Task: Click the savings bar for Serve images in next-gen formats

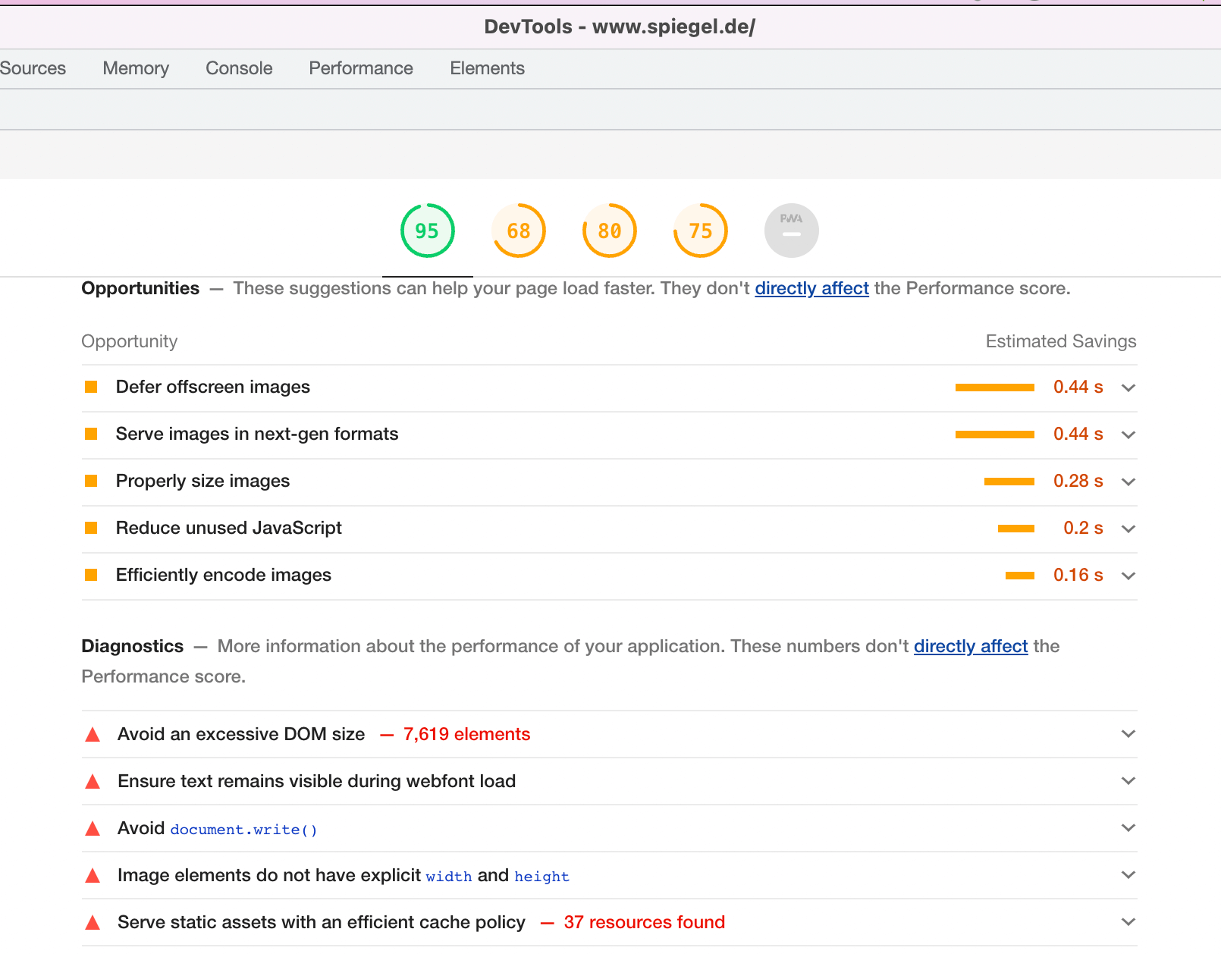Action: [995, 435]
